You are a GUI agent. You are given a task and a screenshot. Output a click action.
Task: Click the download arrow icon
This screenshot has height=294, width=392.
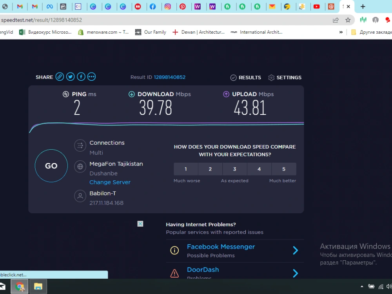click(131, 94)
